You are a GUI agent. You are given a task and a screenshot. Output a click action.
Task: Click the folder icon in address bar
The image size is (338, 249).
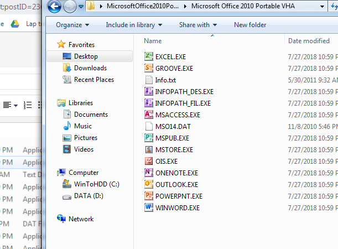pos(91,6)
